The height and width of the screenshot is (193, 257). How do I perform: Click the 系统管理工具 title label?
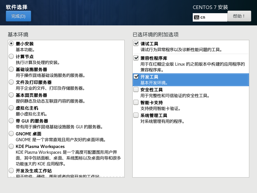pos(154,115)
